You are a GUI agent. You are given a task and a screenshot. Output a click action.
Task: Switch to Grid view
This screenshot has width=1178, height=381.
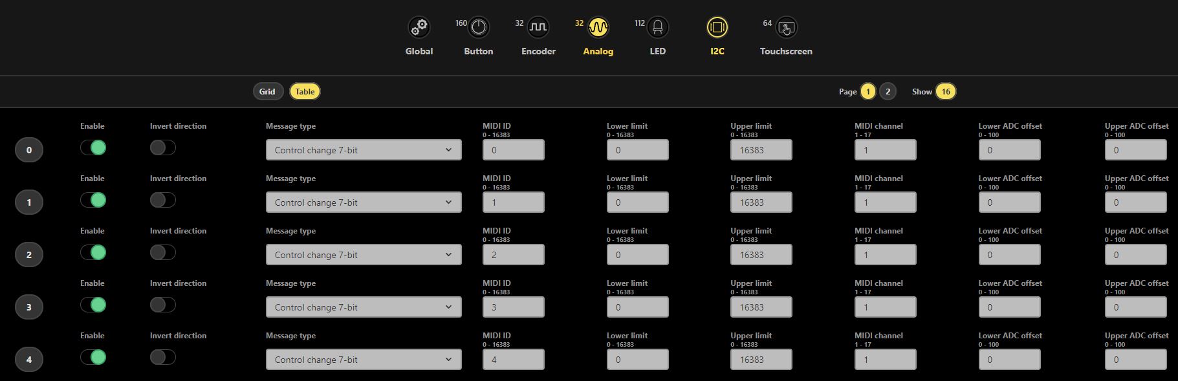[x=267, y=92]
